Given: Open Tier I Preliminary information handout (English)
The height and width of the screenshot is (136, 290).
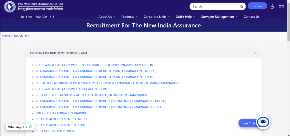Looking at the screenshot, I should (x=101, y=101).
